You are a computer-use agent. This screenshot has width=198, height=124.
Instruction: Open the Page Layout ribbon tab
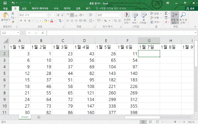(x=40, y=8)
